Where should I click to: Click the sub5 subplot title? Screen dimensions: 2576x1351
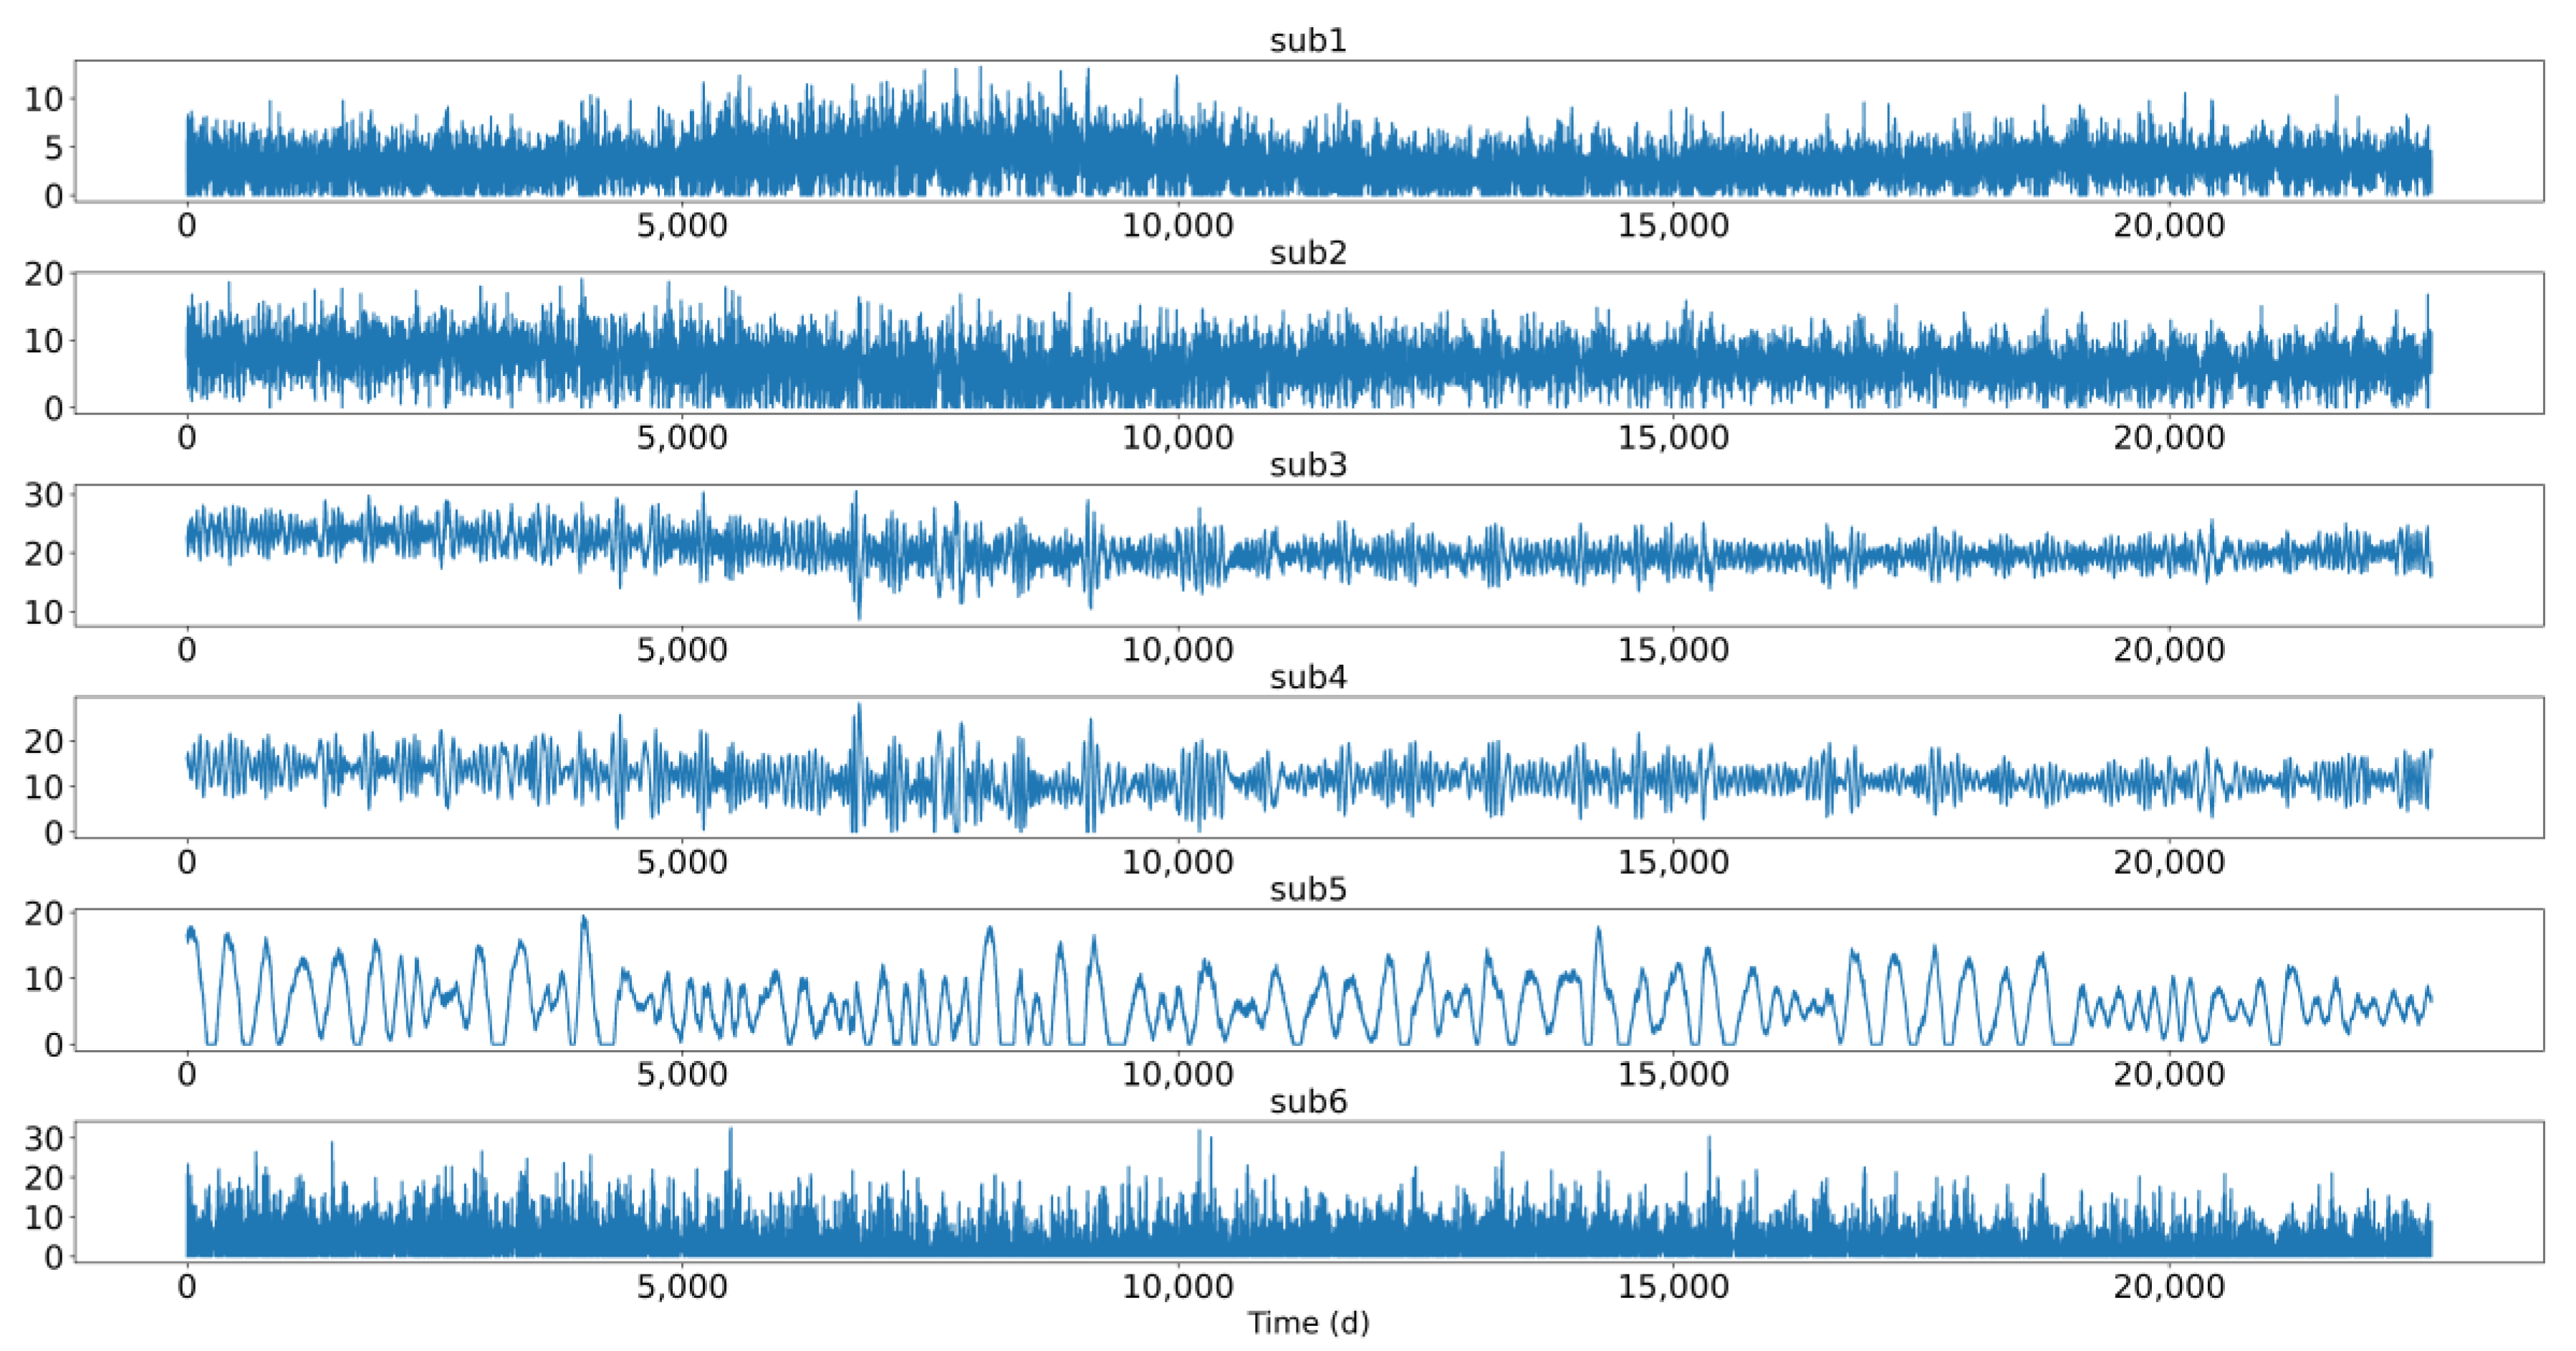(x=1308, y=889)
